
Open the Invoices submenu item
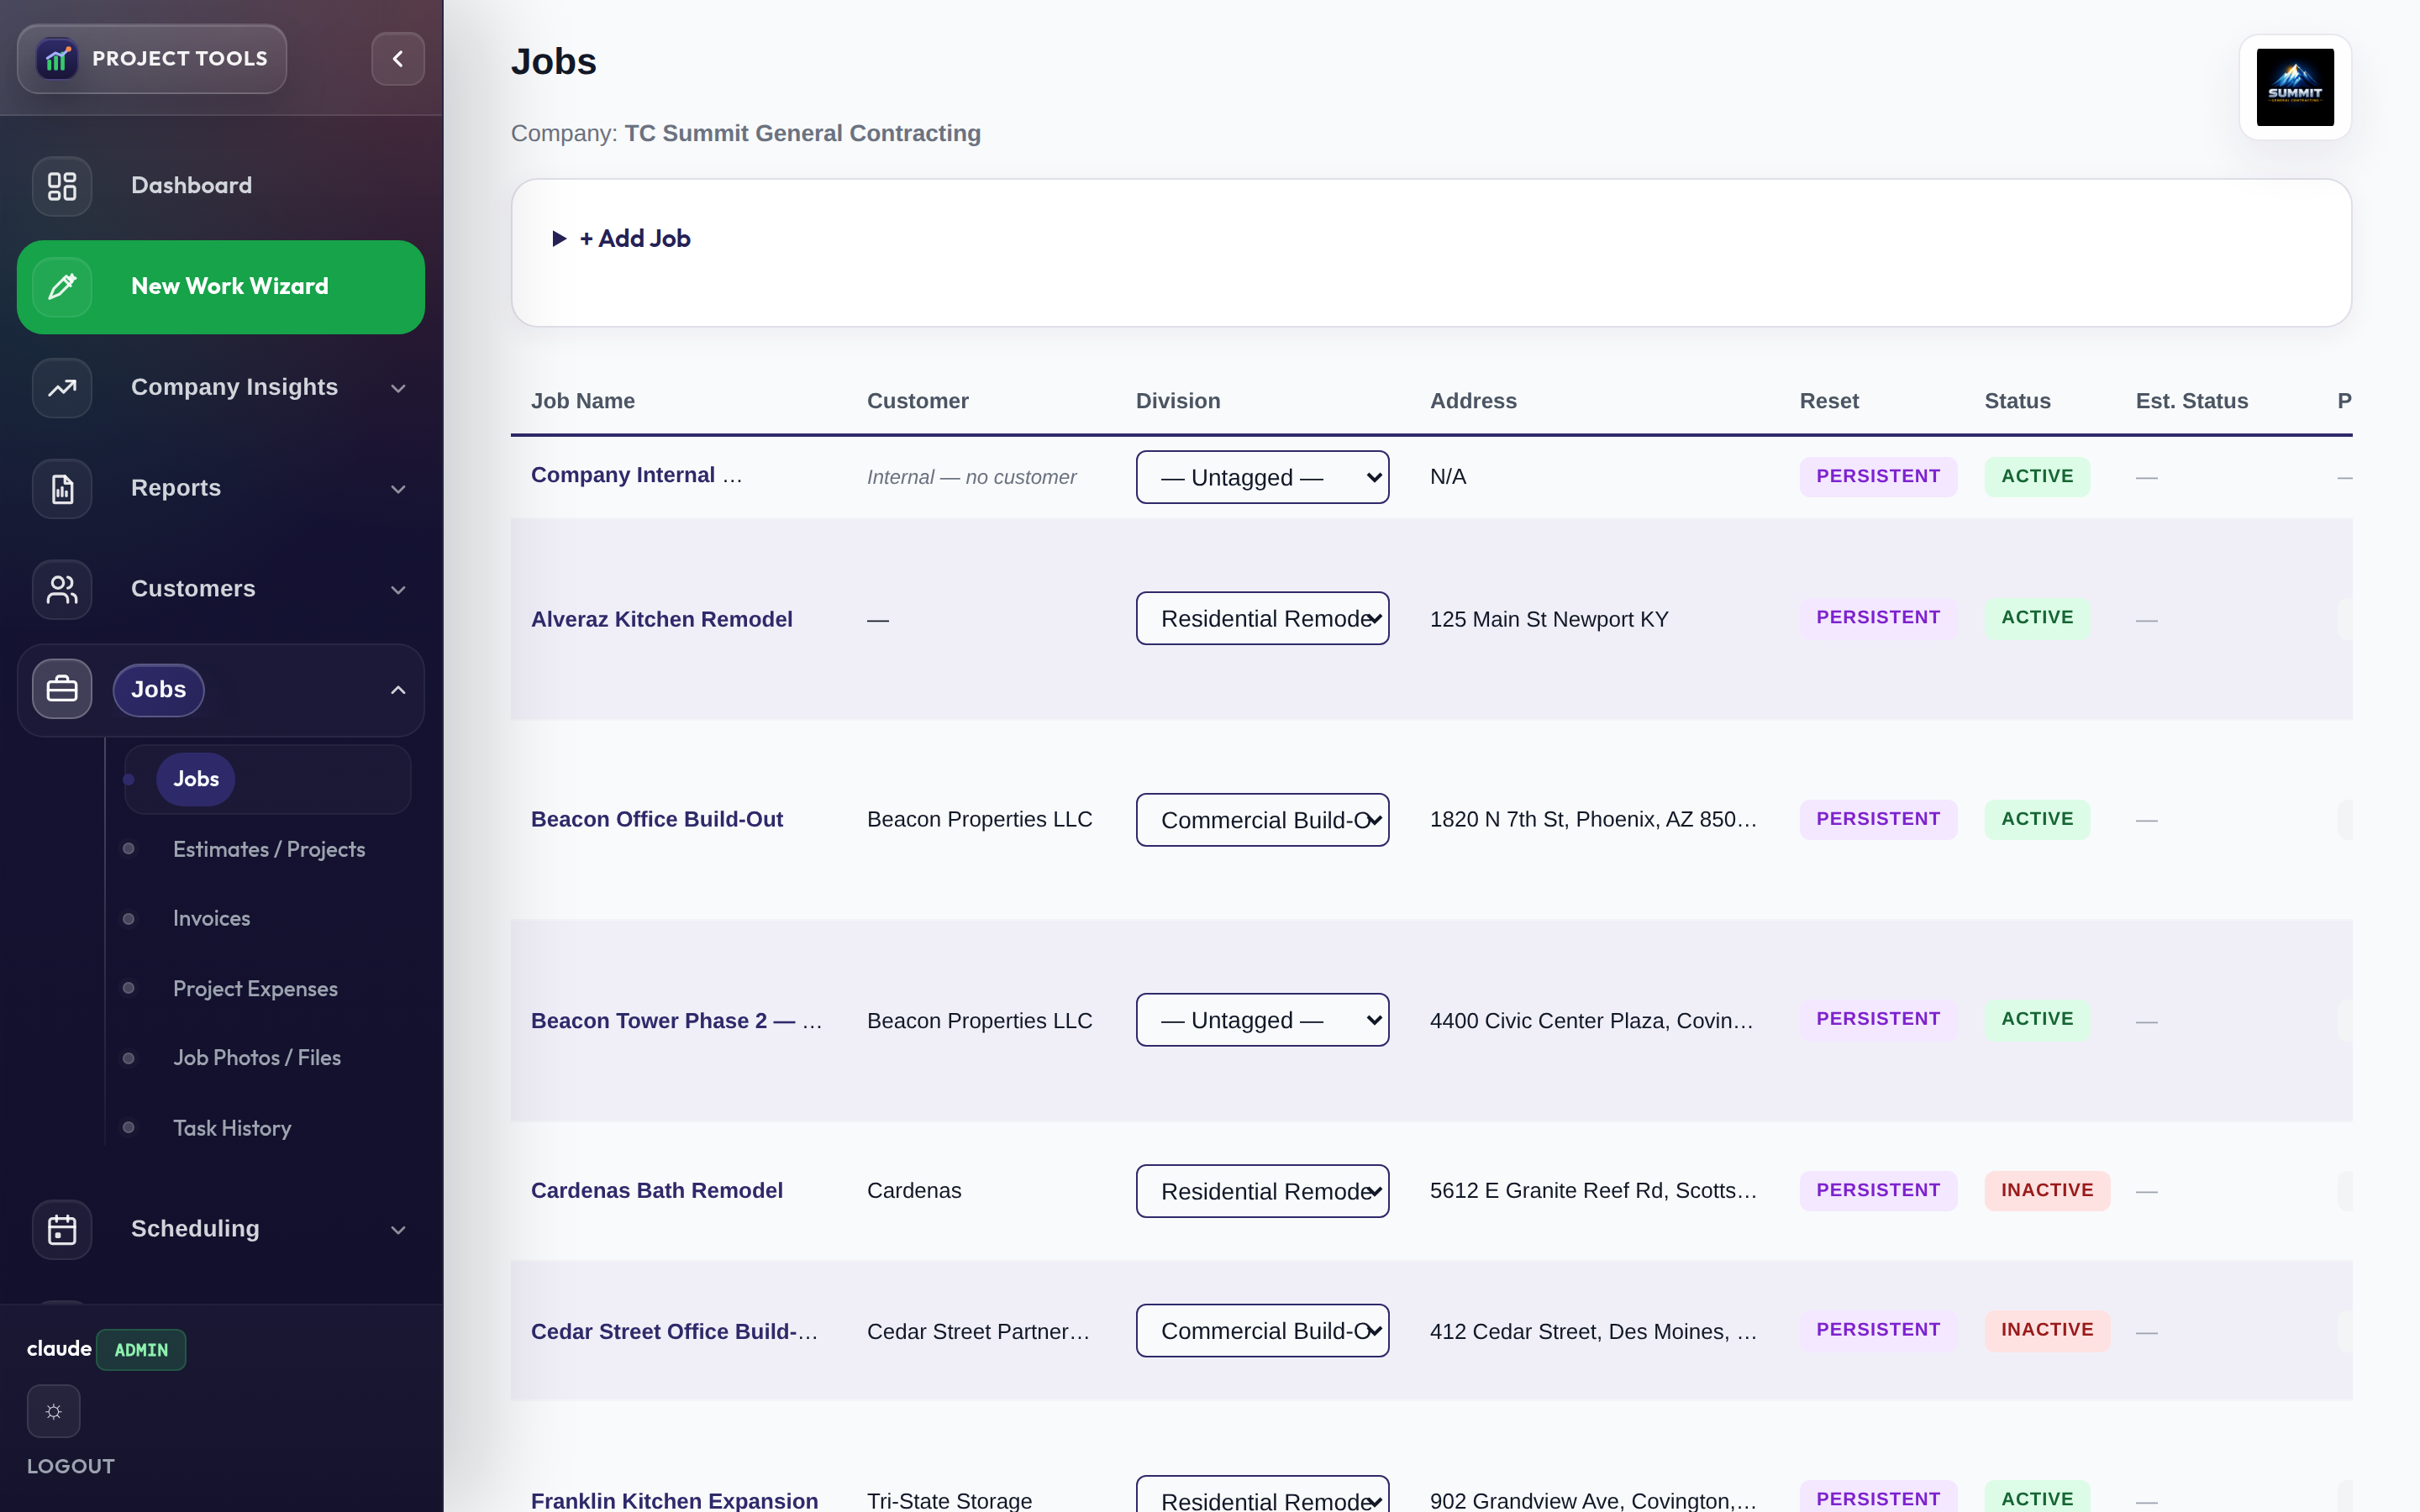point(212,918)
